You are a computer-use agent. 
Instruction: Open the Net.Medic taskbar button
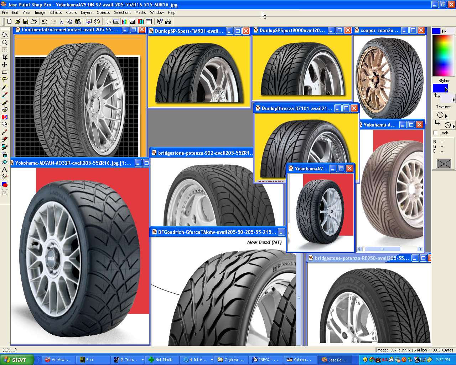[x=162, y=360]
